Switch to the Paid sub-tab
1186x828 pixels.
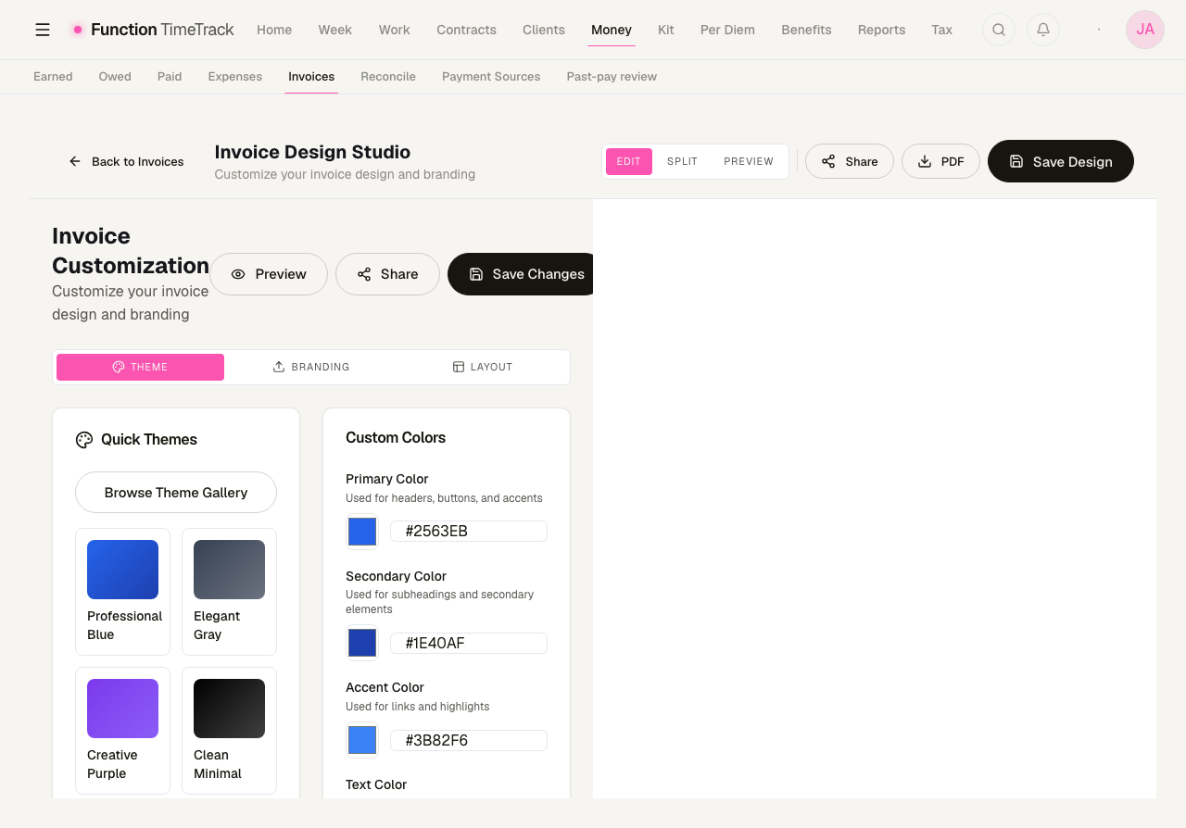170,77
